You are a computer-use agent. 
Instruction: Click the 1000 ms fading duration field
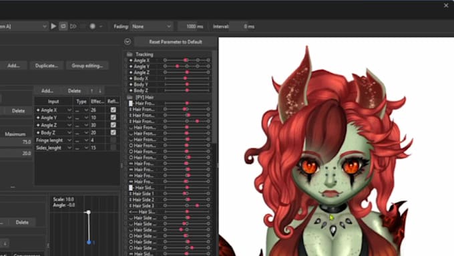192,26
